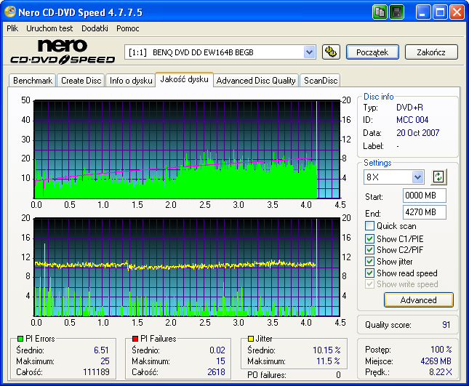Click the Nero disc icon in title bar
The height and width of the screenshot is (386, 469).
11,12
